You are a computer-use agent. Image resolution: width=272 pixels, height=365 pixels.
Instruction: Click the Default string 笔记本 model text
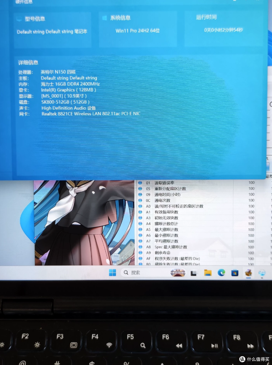(x=52, y=32)
